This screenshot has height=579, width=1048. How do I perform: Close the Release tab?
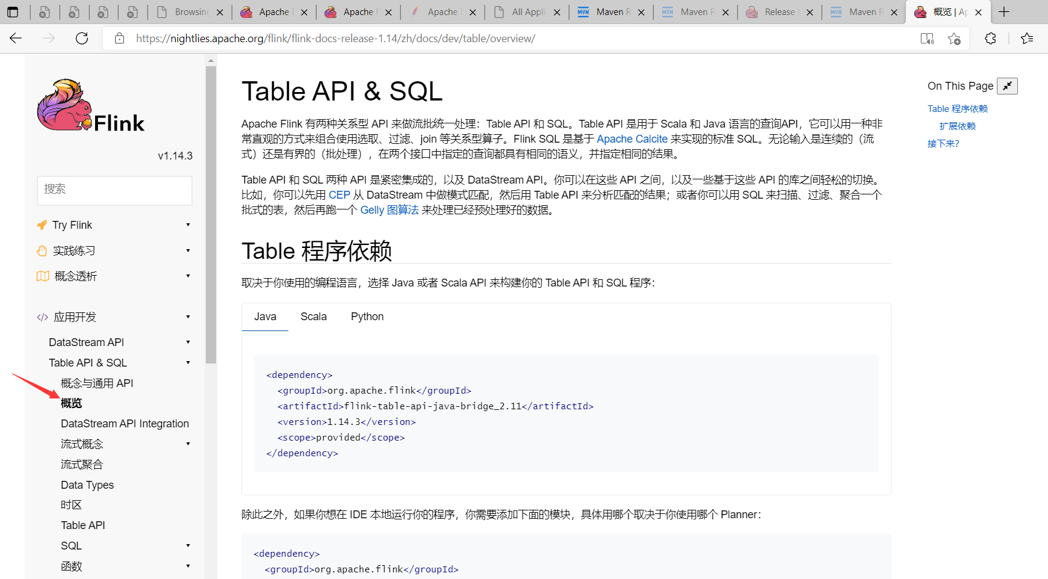pyautogui.click(x=810, y=12)
